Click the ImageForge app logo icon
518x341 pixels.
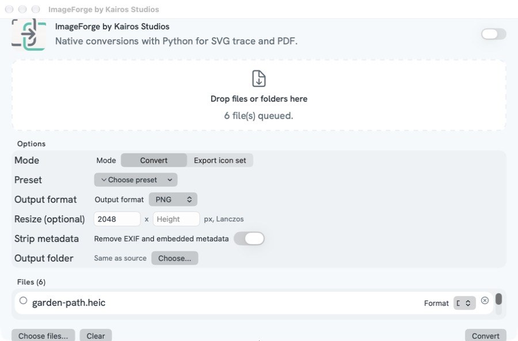tap(29, 35)
